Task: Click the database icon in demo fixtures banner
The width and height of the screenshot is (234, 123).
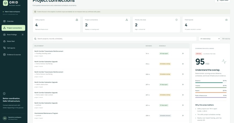Action: pos(35,12)
